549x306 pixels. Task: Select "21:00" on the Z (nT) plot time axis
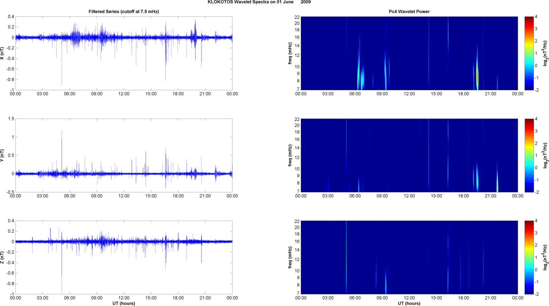(205, 298)
